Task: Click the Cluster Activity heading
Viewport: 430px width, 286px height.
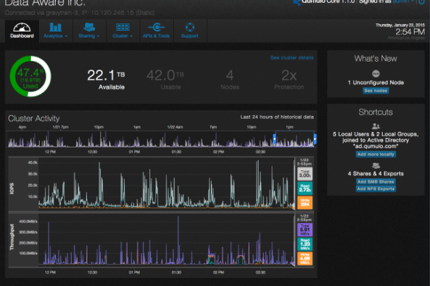Action: pyautogui.click(x=34, y=118)
